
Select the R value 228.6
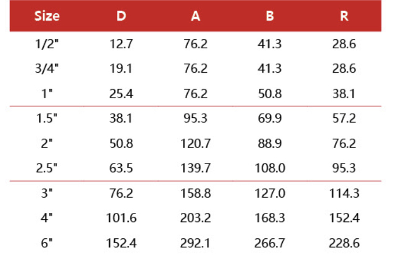[344, 243]
